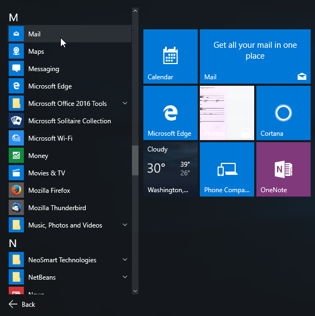Open Mozilla Thunderbird via its icon
The image size is (315, 316).
click(16, 207)
